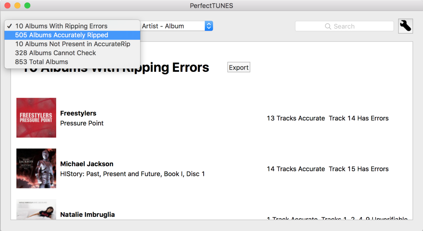Select checked 10 Albums With Ripping Errors
The height and width of the screenshot is (231, 423).
[x=61, y=26]
